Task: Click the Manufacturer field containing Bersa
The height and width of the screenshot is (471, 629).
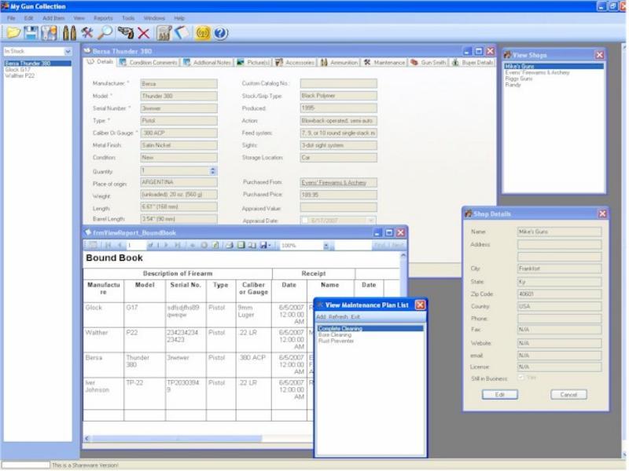Action: [x=179, y=84]
